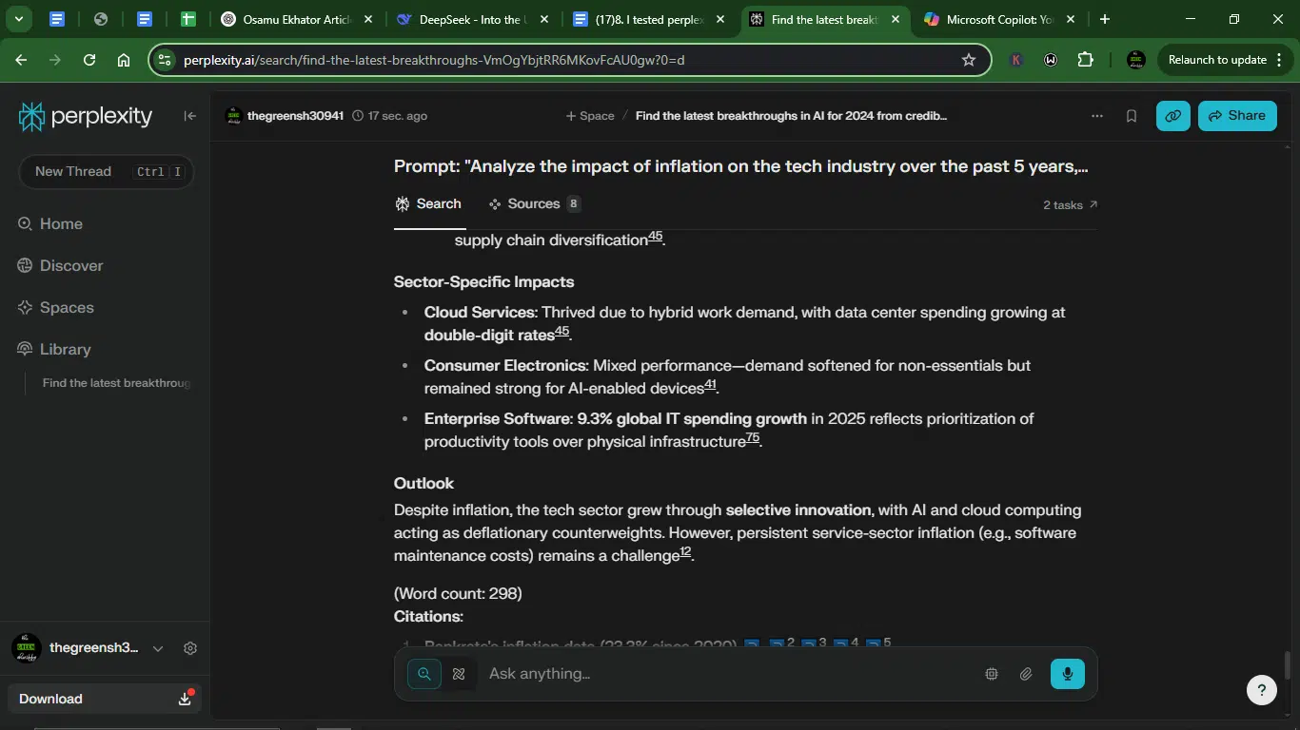The width and height of the screenshot is (1300, 730).
Task: Switch to the Search tab
Action: (x=428, y=204)
